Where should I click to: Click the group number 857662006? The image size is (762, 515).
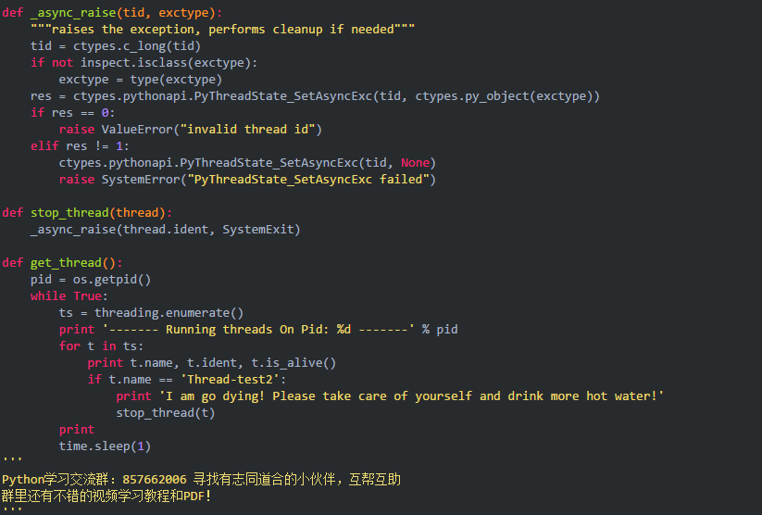155,479
